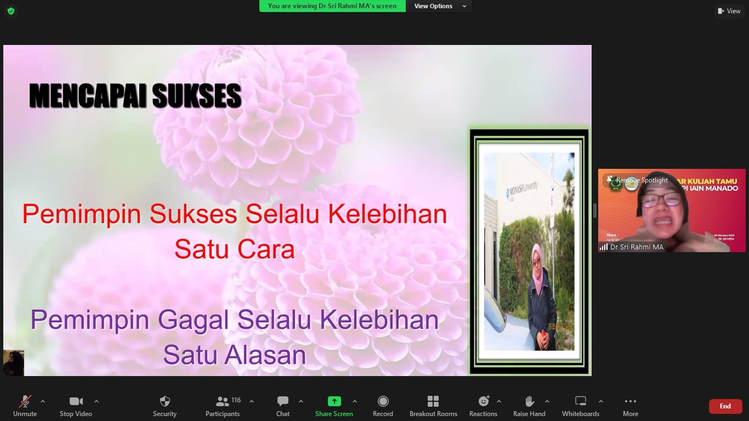Select Dr Sri Rahmi MA video thumbnail
This screenshot has height=421, width=749.
point(672,214)
